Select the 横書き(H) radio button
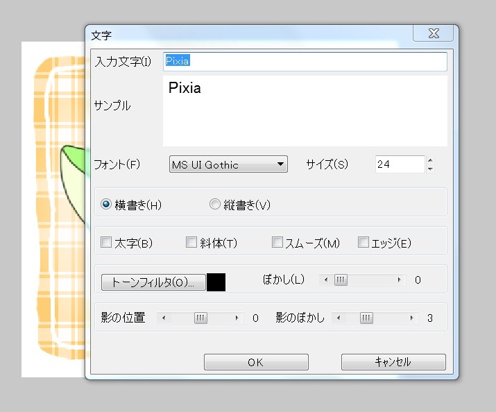This screenshot has height=412, width=496. click(x=106, y=204)
